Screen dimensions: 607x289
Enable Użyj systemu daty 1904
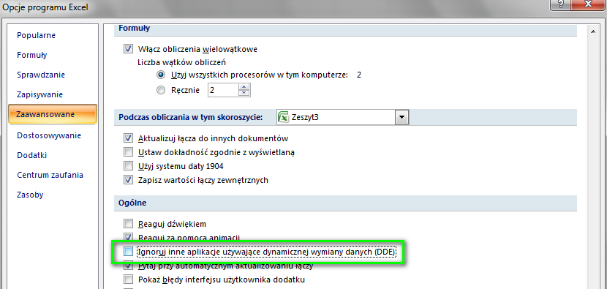128,166
